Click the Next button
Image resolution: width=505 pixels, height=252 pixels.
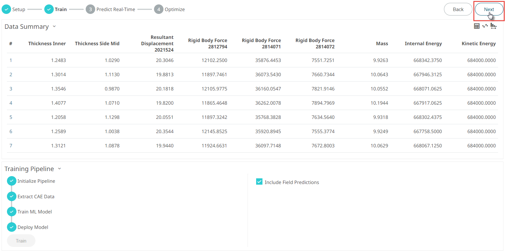pyautogui.click(x=489, y=9)
